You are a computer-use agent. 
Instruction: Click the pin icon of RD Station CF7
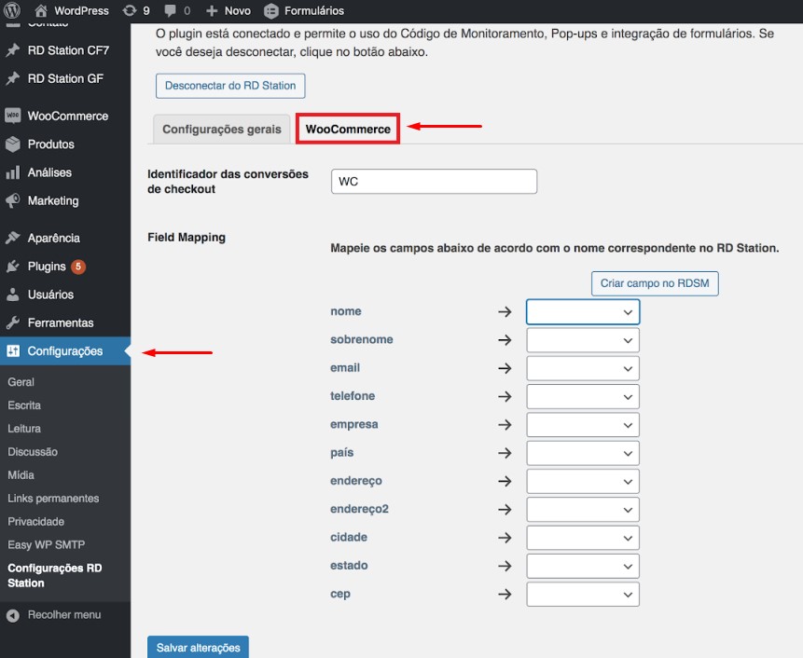pos(13,50)
